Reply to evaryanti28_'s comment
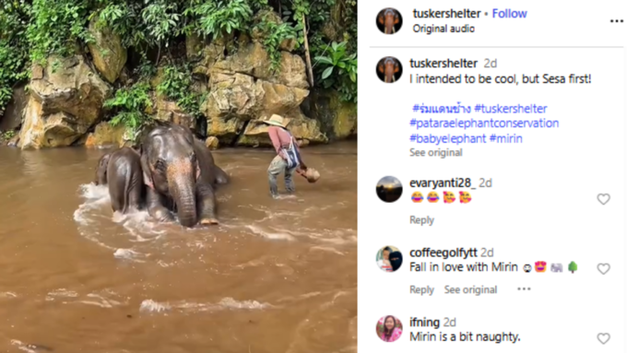Screen dimensions: 627x353 421,220
